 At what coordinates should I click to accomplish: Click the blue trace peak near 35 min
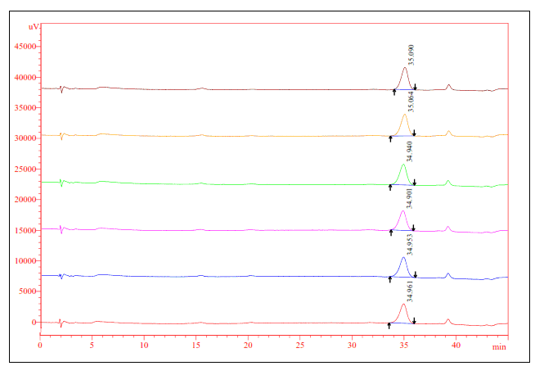pos(403,259)
